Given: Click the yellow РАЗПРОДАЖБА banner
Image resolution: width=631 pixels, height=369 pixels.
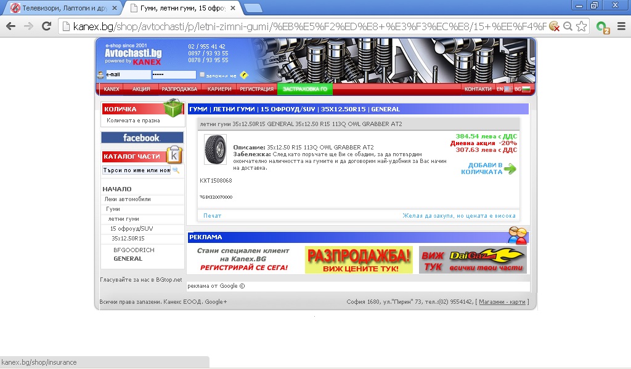Looking at the screenshot, I should tap(359, 260).
